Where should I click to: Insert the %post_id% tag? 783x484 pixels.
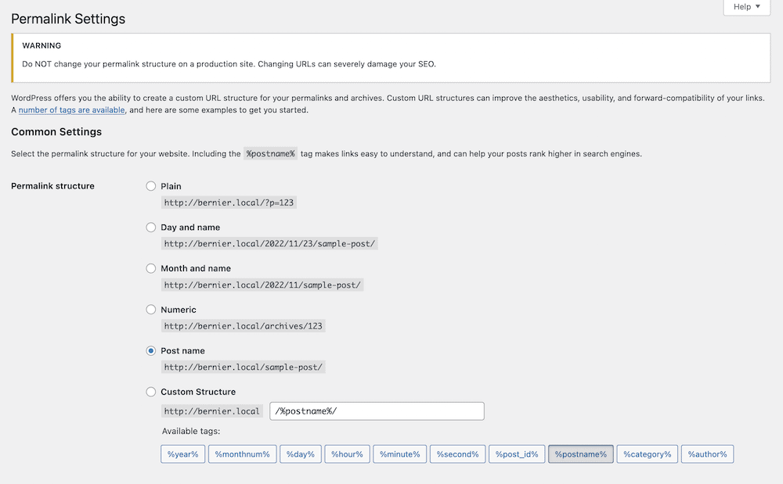pos(517,454)
